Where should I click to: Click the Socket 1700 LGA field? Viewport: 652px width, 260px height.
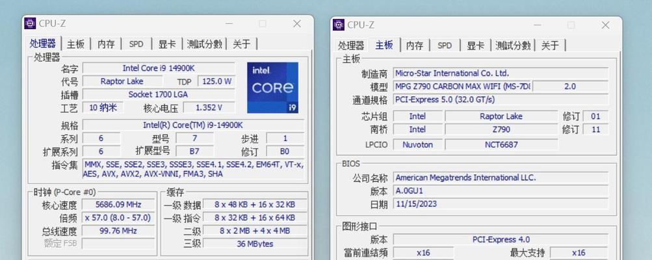159,94
